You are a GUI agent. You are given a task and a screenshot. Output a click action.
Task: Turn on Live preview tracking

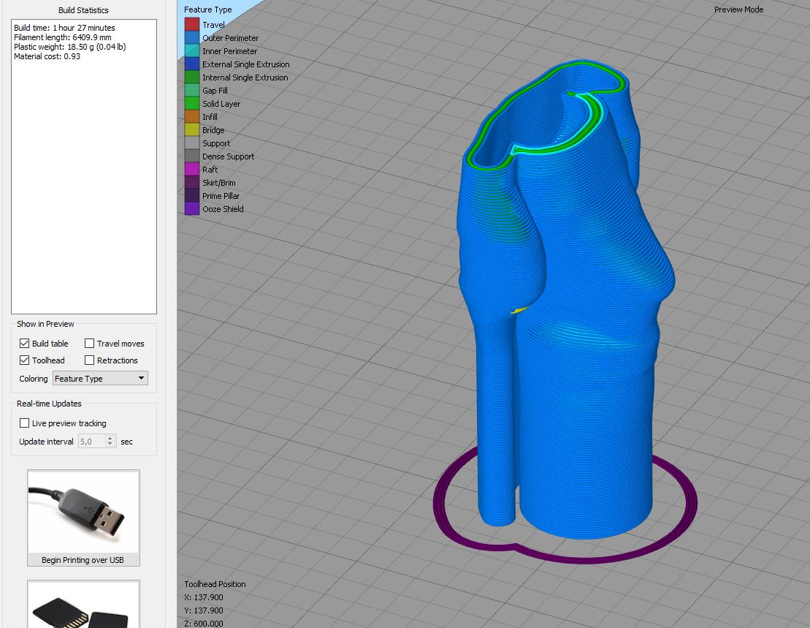25,423
